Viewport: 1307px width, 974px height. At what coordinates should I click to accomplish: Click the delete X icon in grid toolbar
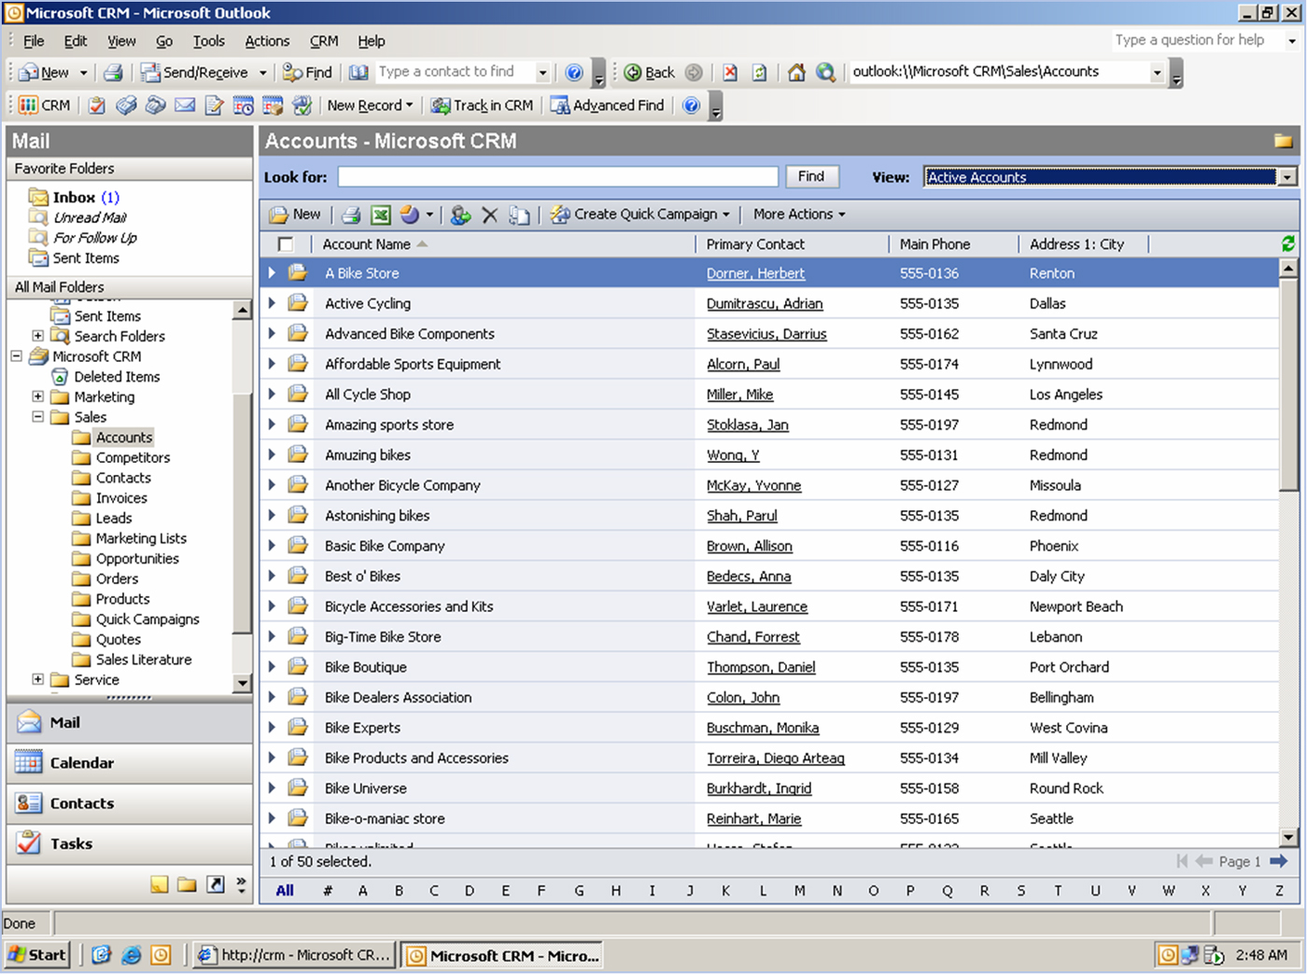tap(489, 216)
